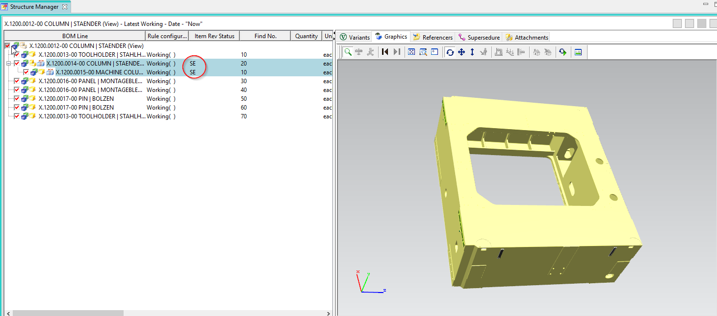Click the Item Rev Status column header

pyautogui.click(x=214, y=36)
